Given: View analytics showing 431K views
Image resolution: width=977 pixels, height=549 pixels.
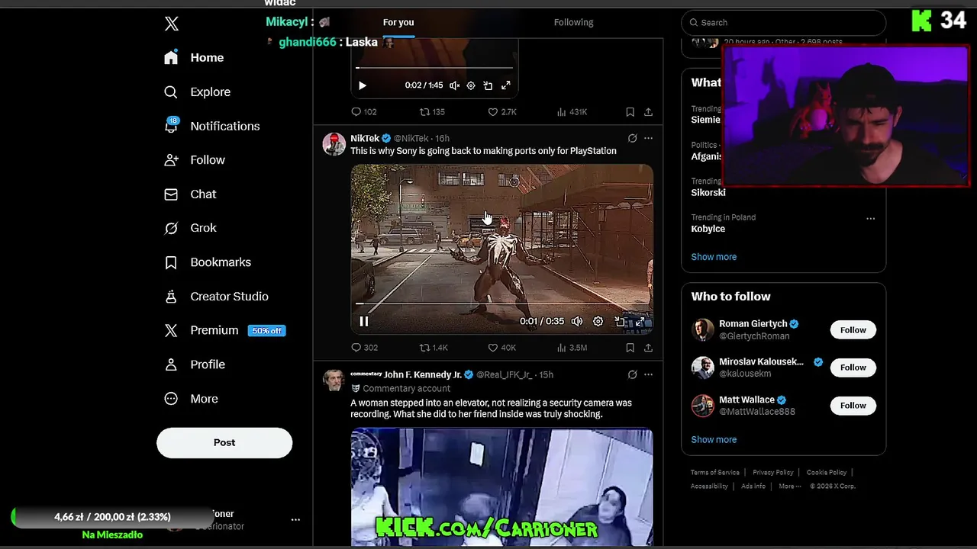Looking at the screenshot, I should pos(572,112).
